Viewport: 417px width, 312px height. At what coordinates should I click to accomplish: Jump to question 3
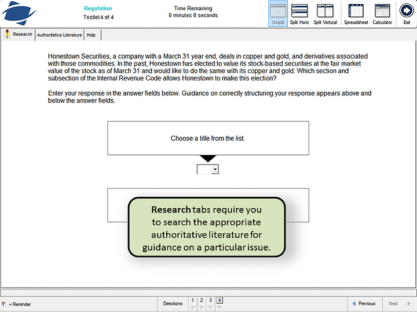click(210, 300)
